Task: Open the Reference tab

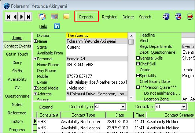Action: coord(17,113)
